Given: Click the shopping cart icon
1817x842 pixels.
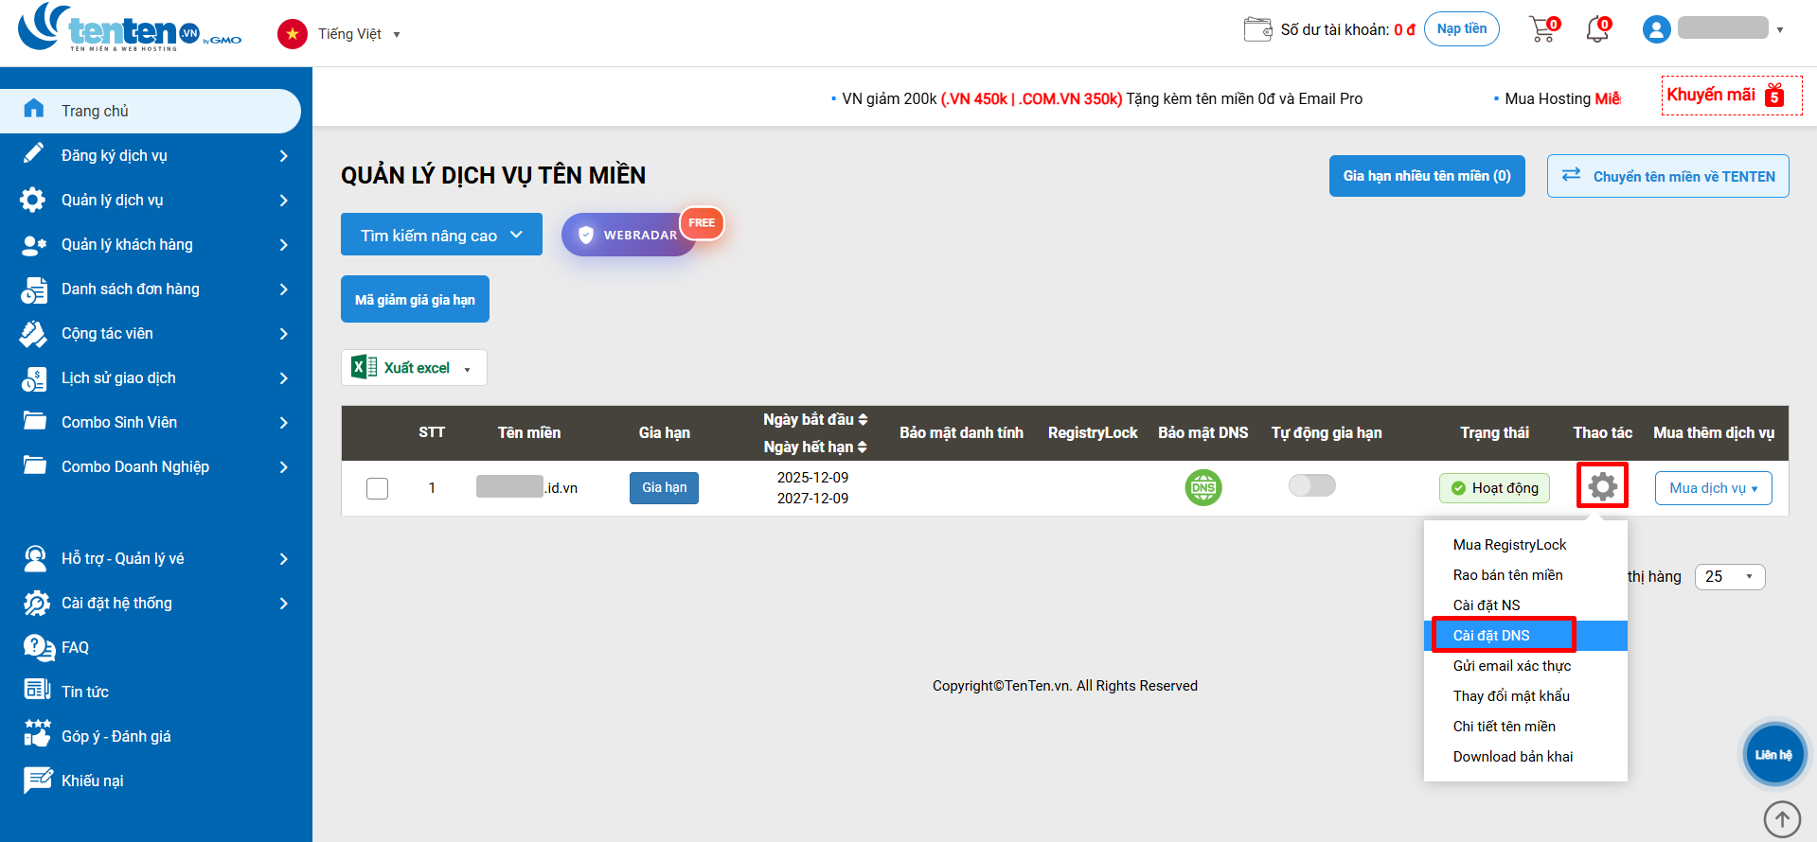Looking at the screenshot, I should click(1542, 30).
